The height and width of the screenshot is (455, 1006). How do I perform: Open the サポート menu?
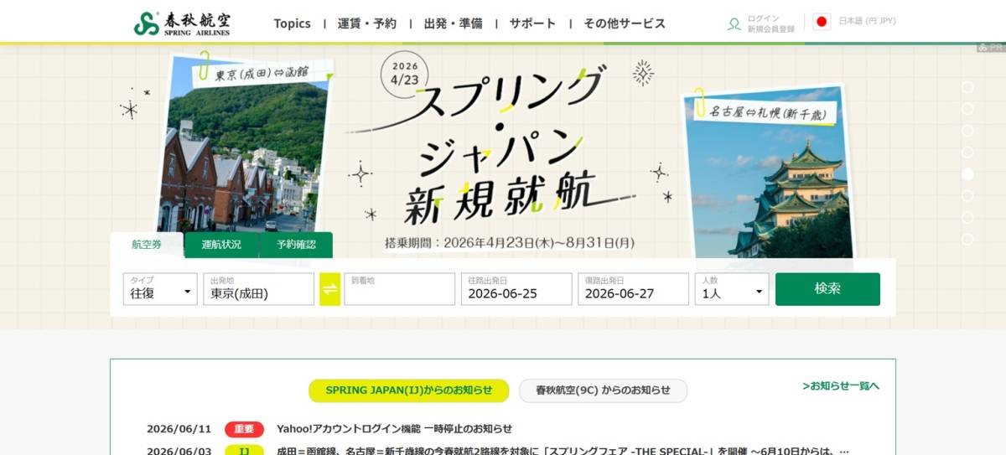tap(532, 23)
